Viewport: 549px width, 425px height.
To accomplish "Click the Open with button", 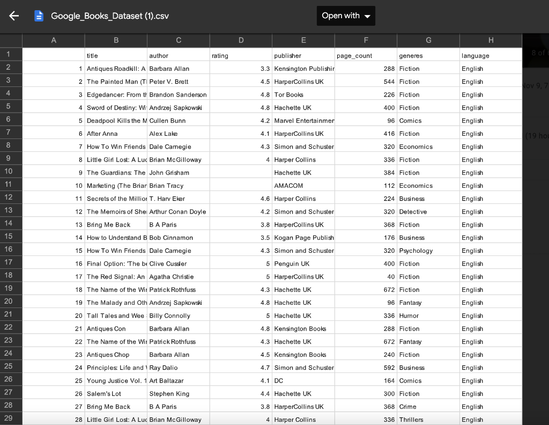I will click(x=342, y=16).
